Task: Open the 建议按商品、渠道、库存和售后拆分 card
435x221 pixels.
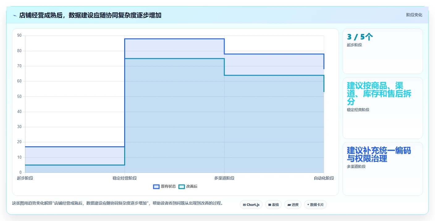Action: pyautogui.click(x=383, y=108)
